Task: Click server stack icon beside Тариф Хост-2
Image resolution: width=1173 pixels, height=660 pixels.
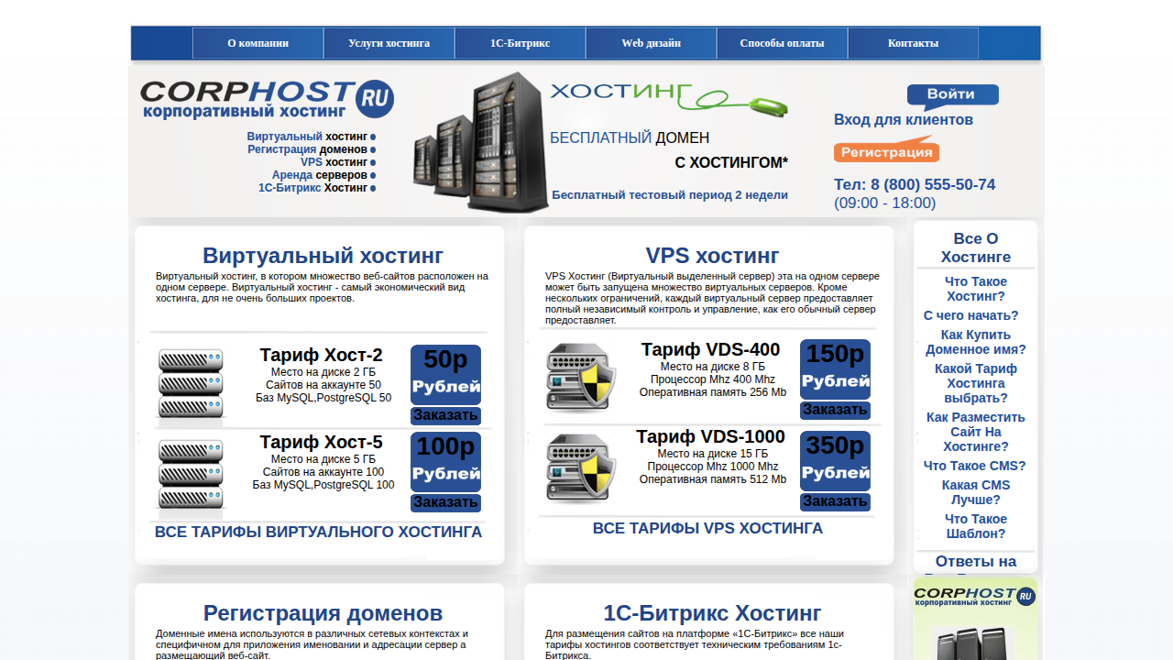Action: [191, 385]
